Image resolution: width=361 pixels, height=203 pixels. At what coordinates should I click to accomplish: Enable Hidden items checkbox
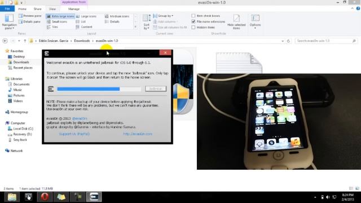193,28
